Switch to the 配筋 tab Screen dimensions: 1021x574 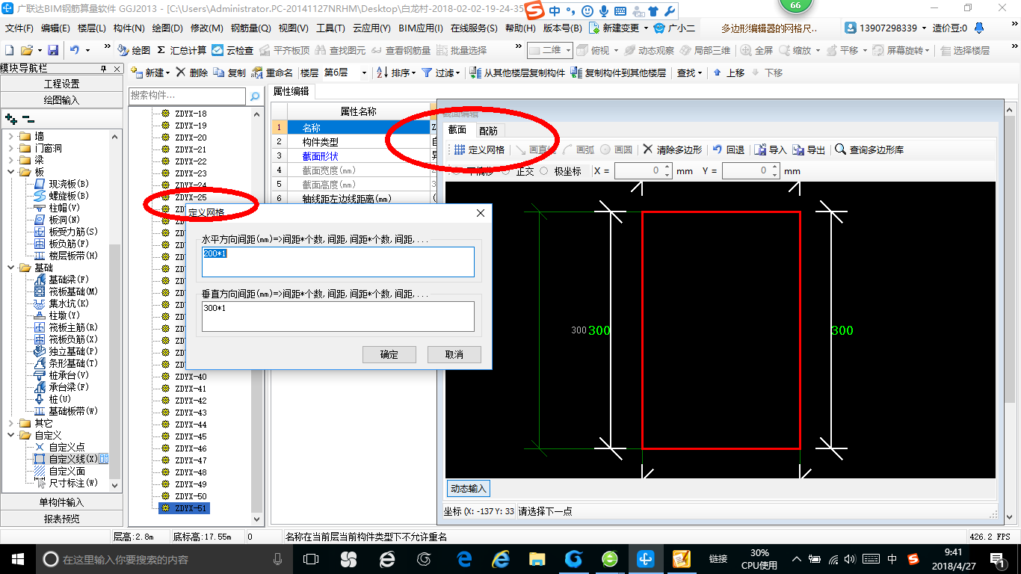[x=488, y=131]
